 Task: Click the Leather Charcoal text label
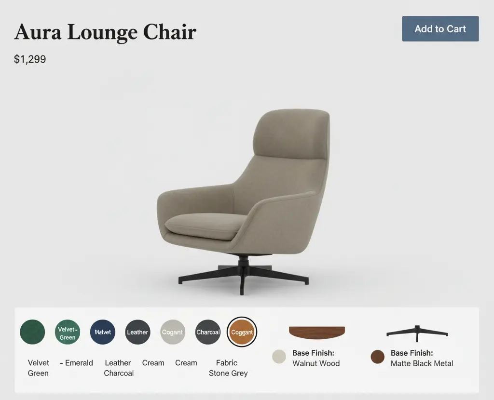pos(119,368)
